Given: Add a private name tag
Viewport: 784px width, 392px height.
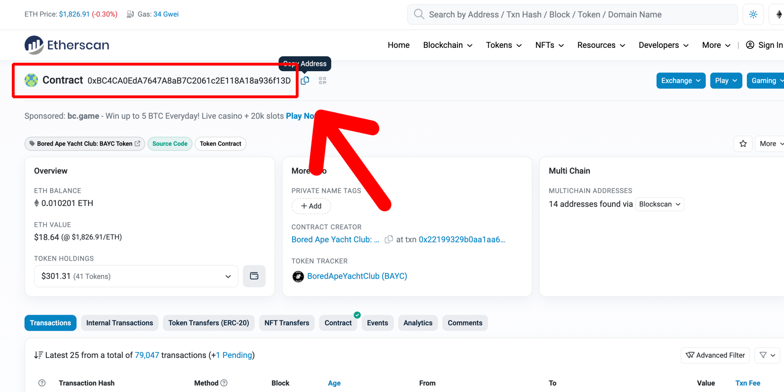Looking at the screenshot, I should tap(311, 206).
